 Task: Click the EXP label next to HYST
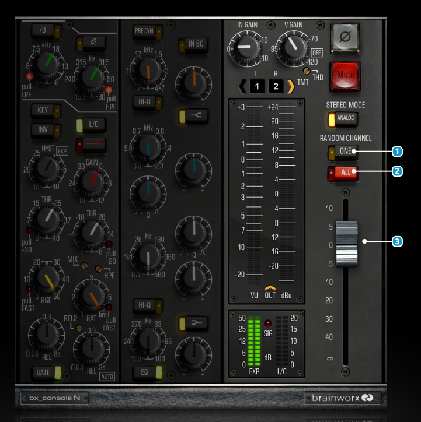pos(62,151)
